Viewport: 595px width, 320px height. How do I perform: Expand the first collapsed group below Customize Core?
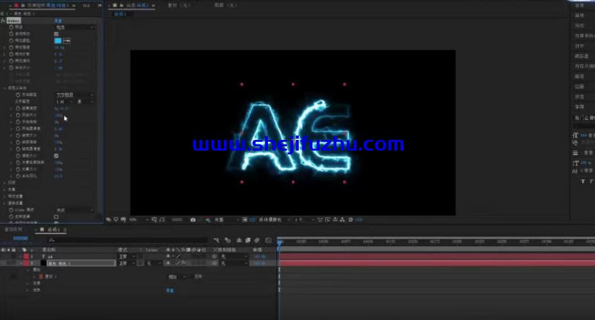tap(4, 183)
